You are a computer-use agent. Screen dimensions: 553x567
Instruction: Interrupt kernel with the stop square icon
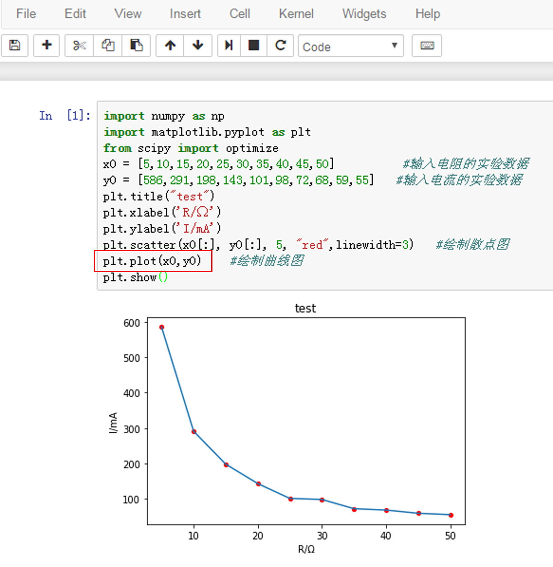click(254, 45)
